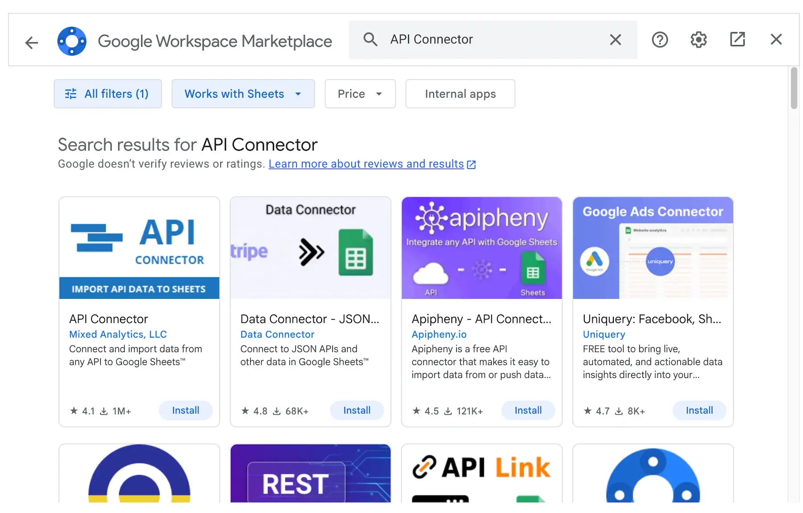Open the API Link app card thumbnail
803x513 pixels.
[x=482, y=473]
